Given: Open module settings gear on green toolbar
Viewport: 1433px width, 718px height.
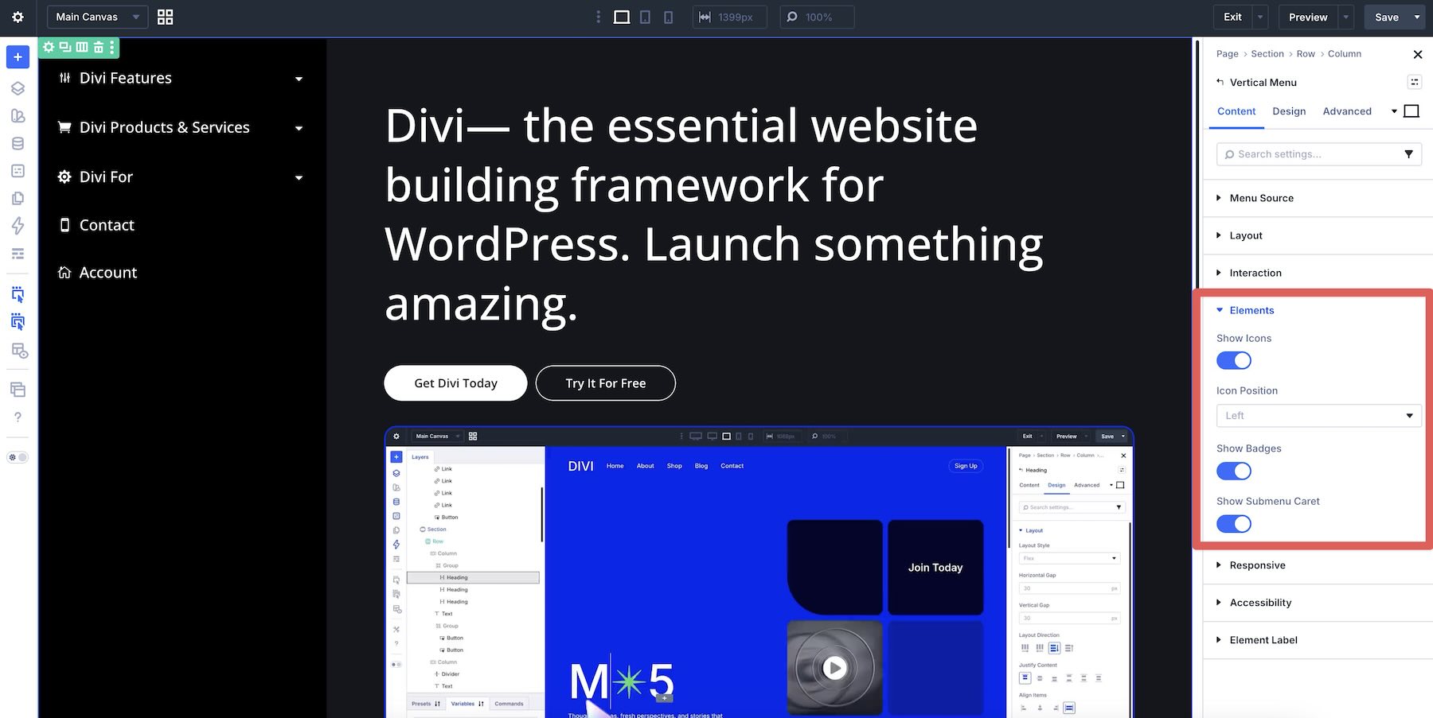Looking at the screenshot, I should click(x=49, y=47).
